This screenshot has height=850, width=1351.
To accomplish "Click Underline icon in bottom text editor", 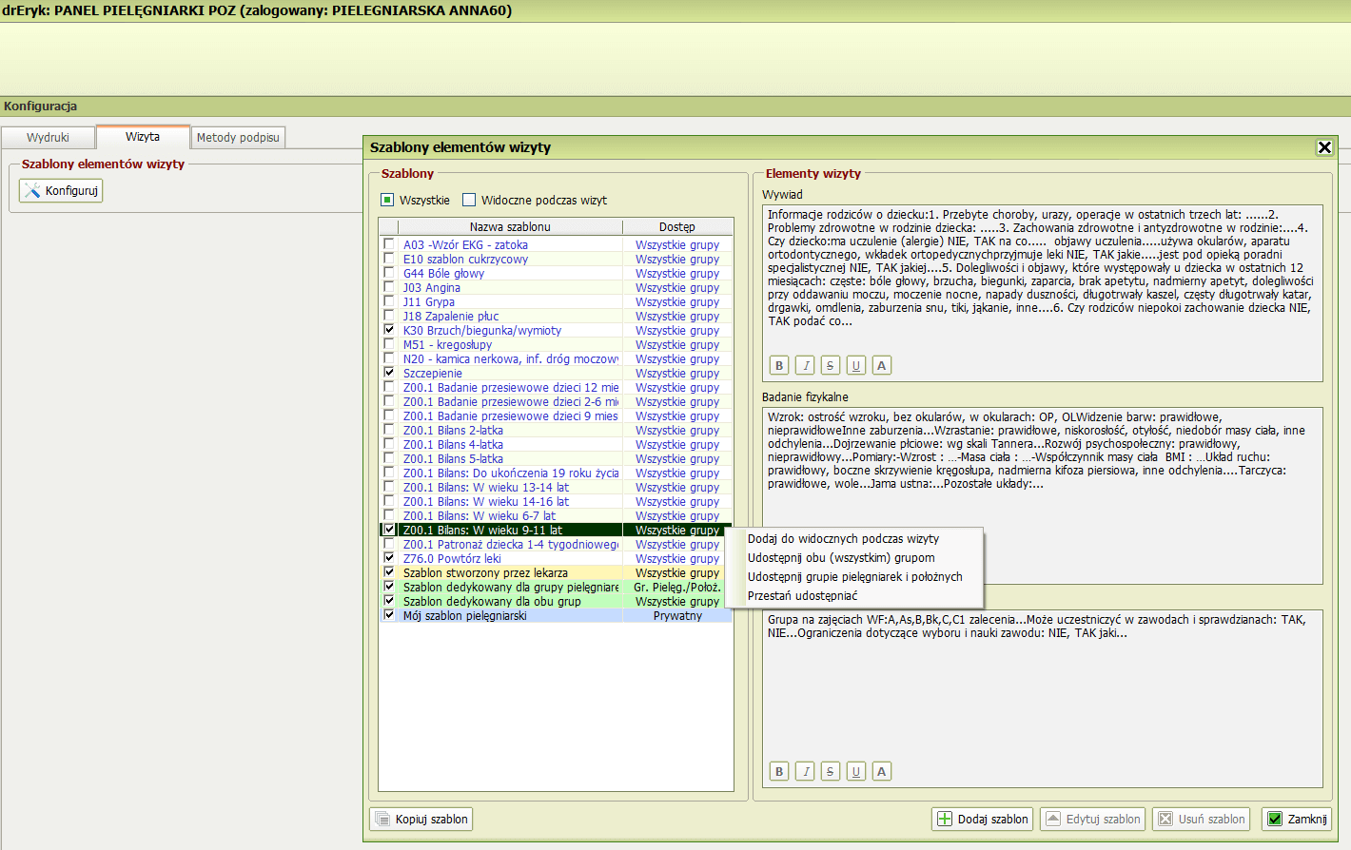I will [856, 771].
